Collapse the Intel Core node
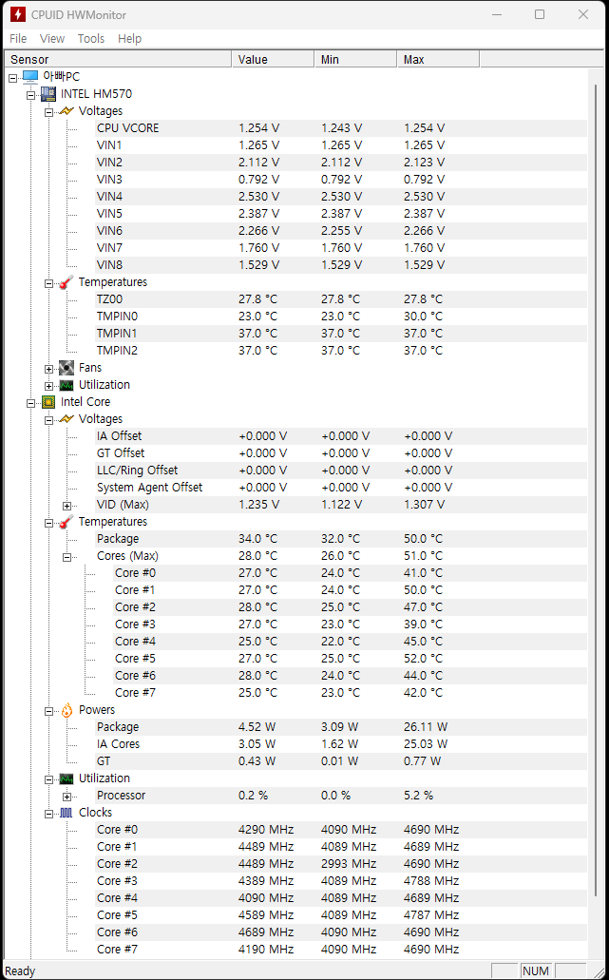The height and width of the screenshot is (980, 609). (x=30, y=403)
